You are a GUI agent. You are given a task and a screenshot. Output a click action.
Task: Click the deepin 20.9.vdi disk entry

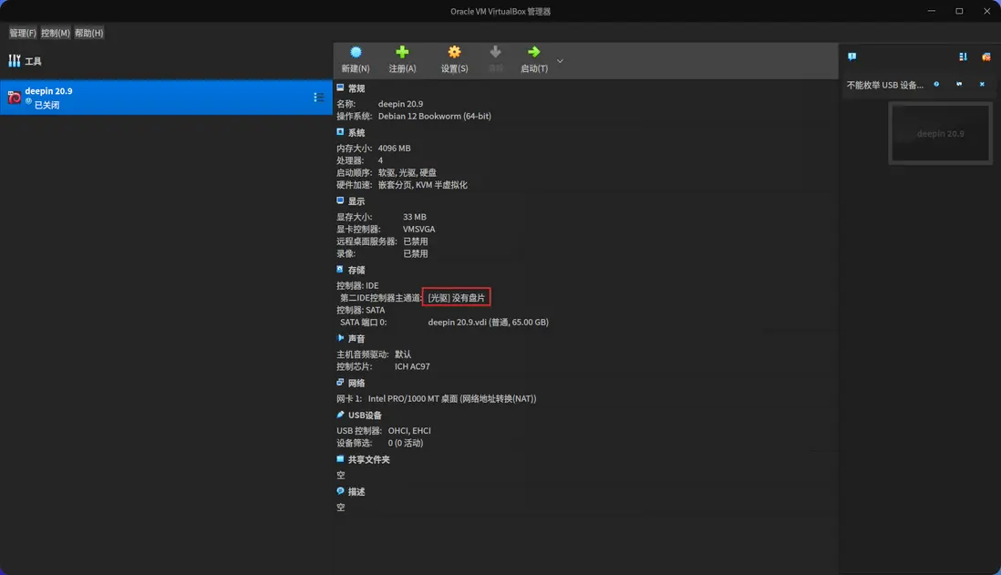point(488,323)
